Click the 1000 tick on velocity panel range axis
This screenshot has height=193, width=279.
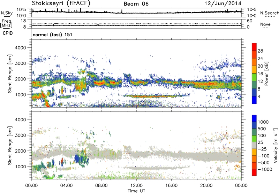click(20, 167)
